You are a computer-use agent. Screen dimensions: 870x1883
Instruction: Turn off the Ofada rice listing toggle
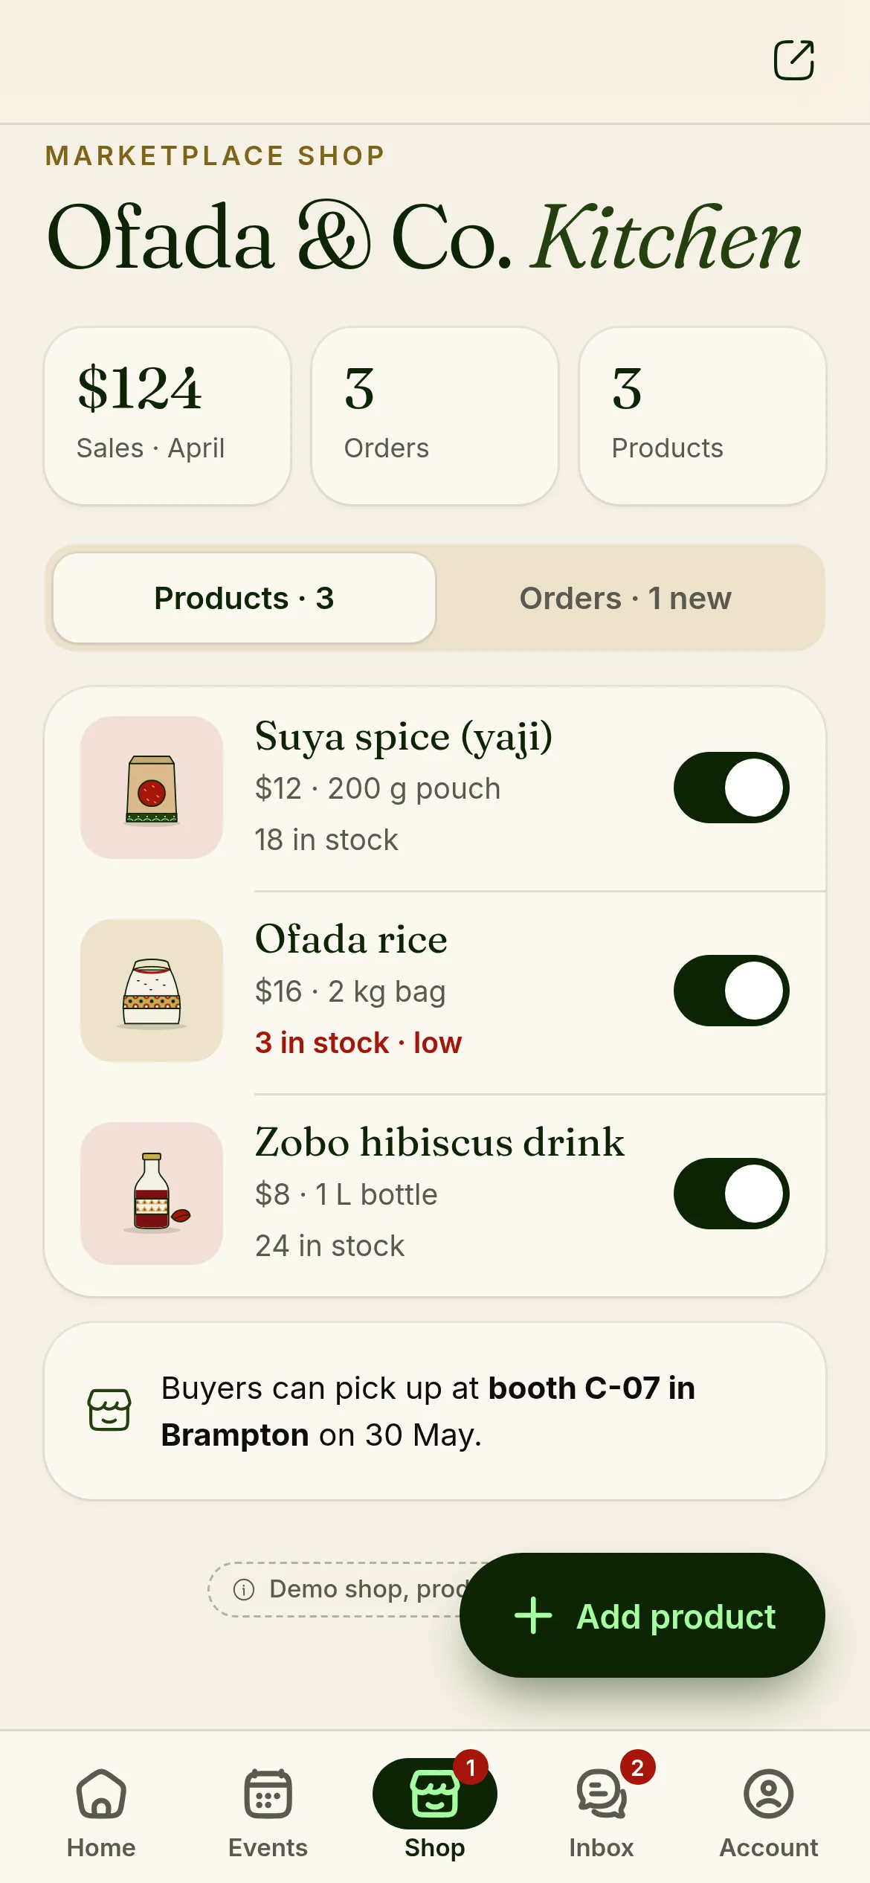point(732,991)
